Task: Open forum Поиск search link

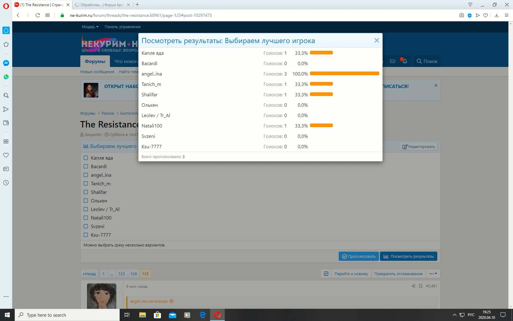Action: pyautogui.click(x=427, y=61)
